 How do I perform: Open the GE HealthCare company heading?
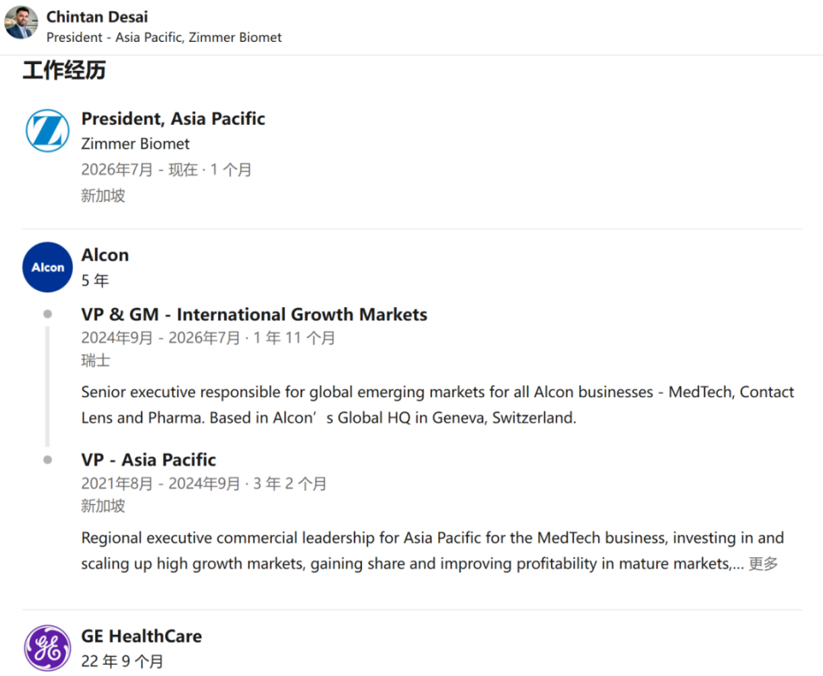(x=142, y=636)
